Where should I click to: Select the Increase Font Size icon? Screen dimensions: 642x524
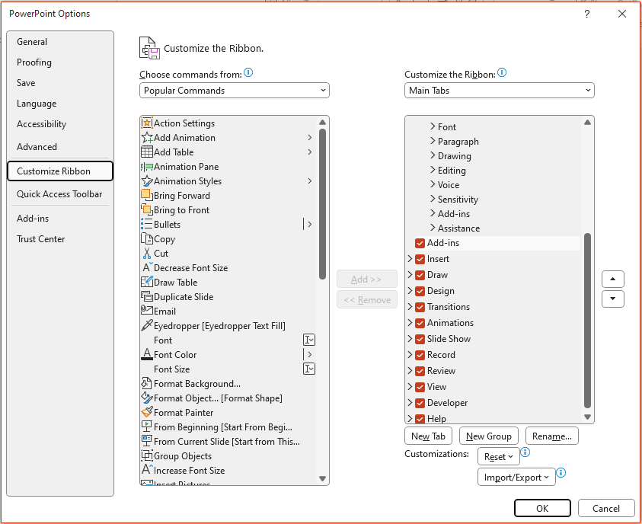146,470
